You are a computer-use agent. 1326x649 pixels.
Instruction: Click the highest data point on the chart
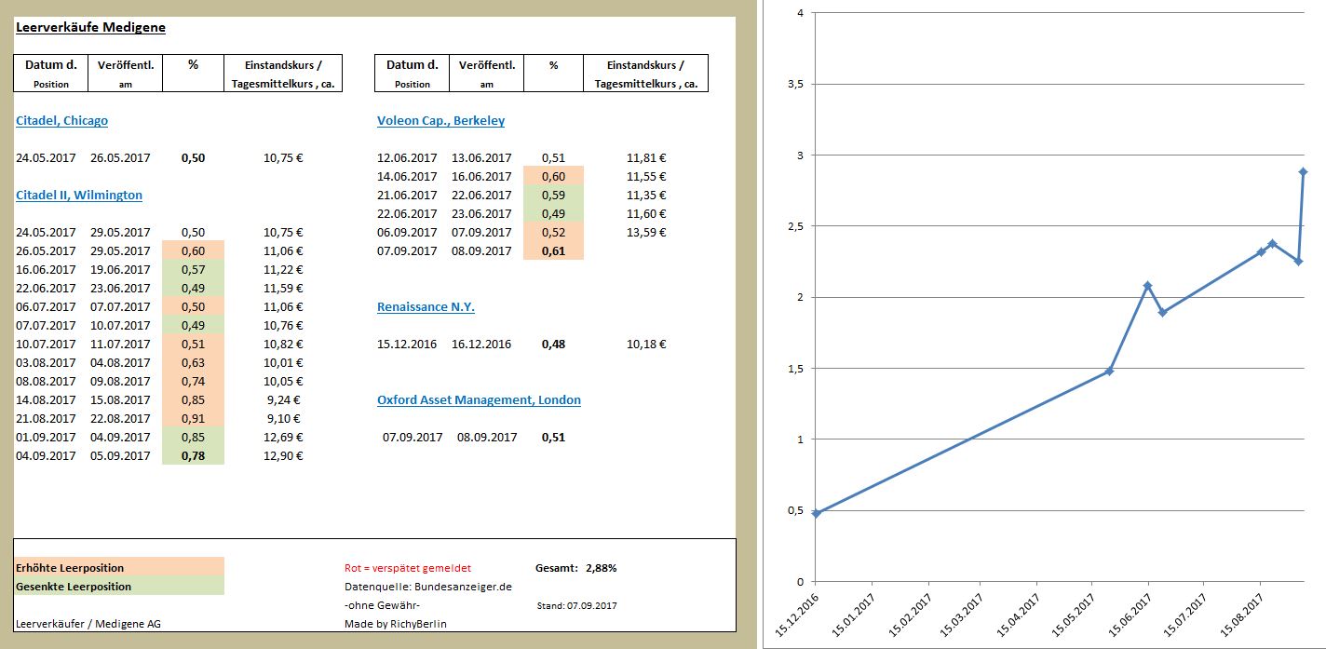click(1302, 171)
